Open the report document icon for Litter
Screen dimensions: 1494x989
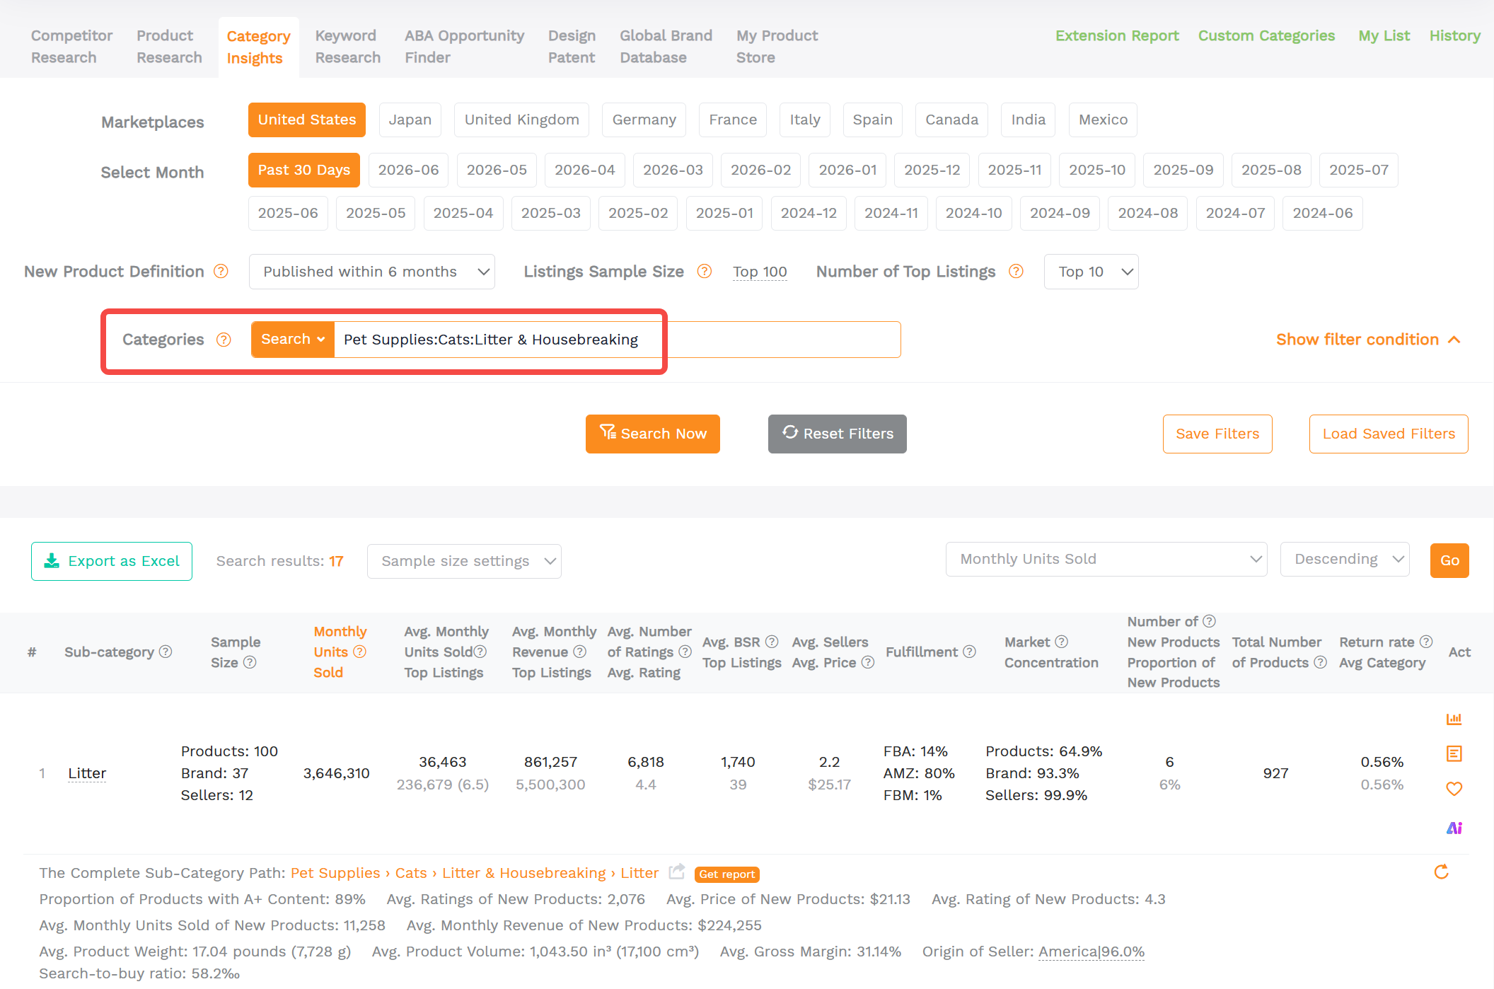(1454, 753)
